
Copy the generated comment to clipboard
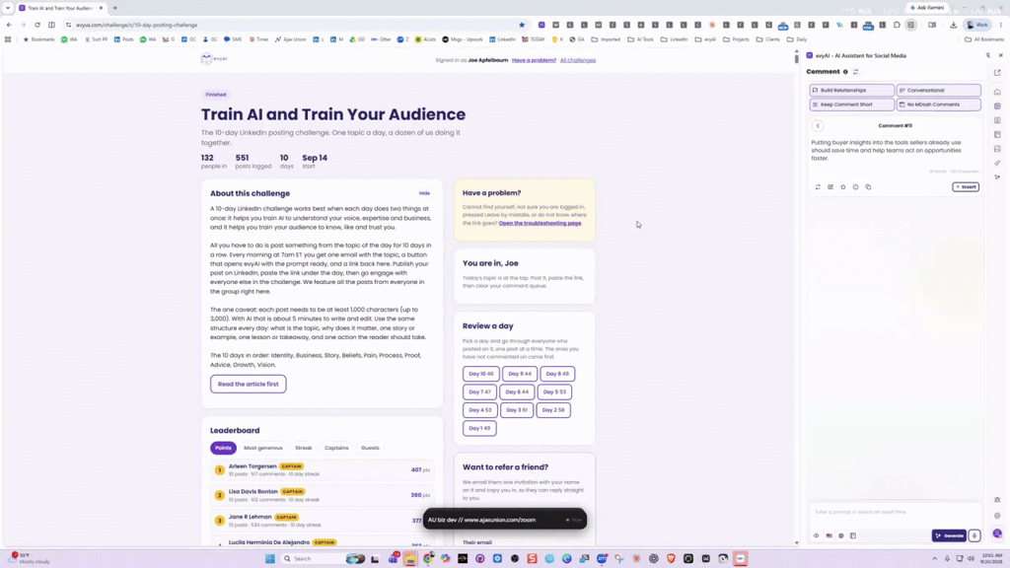(x=868, y=186)
